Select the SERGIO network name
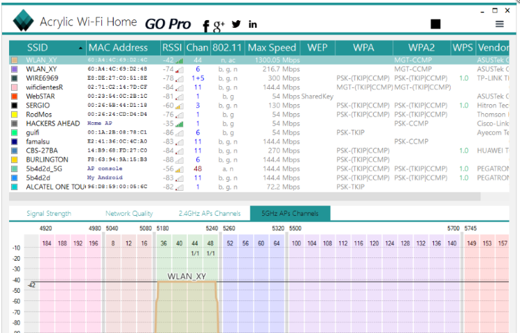The image size is (520, 333). pos(38,105)
